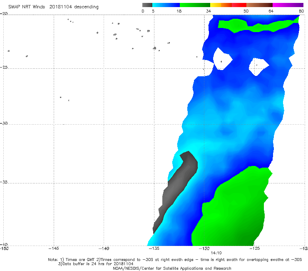Pick the cyan-to-blue segment of the color bar
The image size is (308, 271).
166,5
